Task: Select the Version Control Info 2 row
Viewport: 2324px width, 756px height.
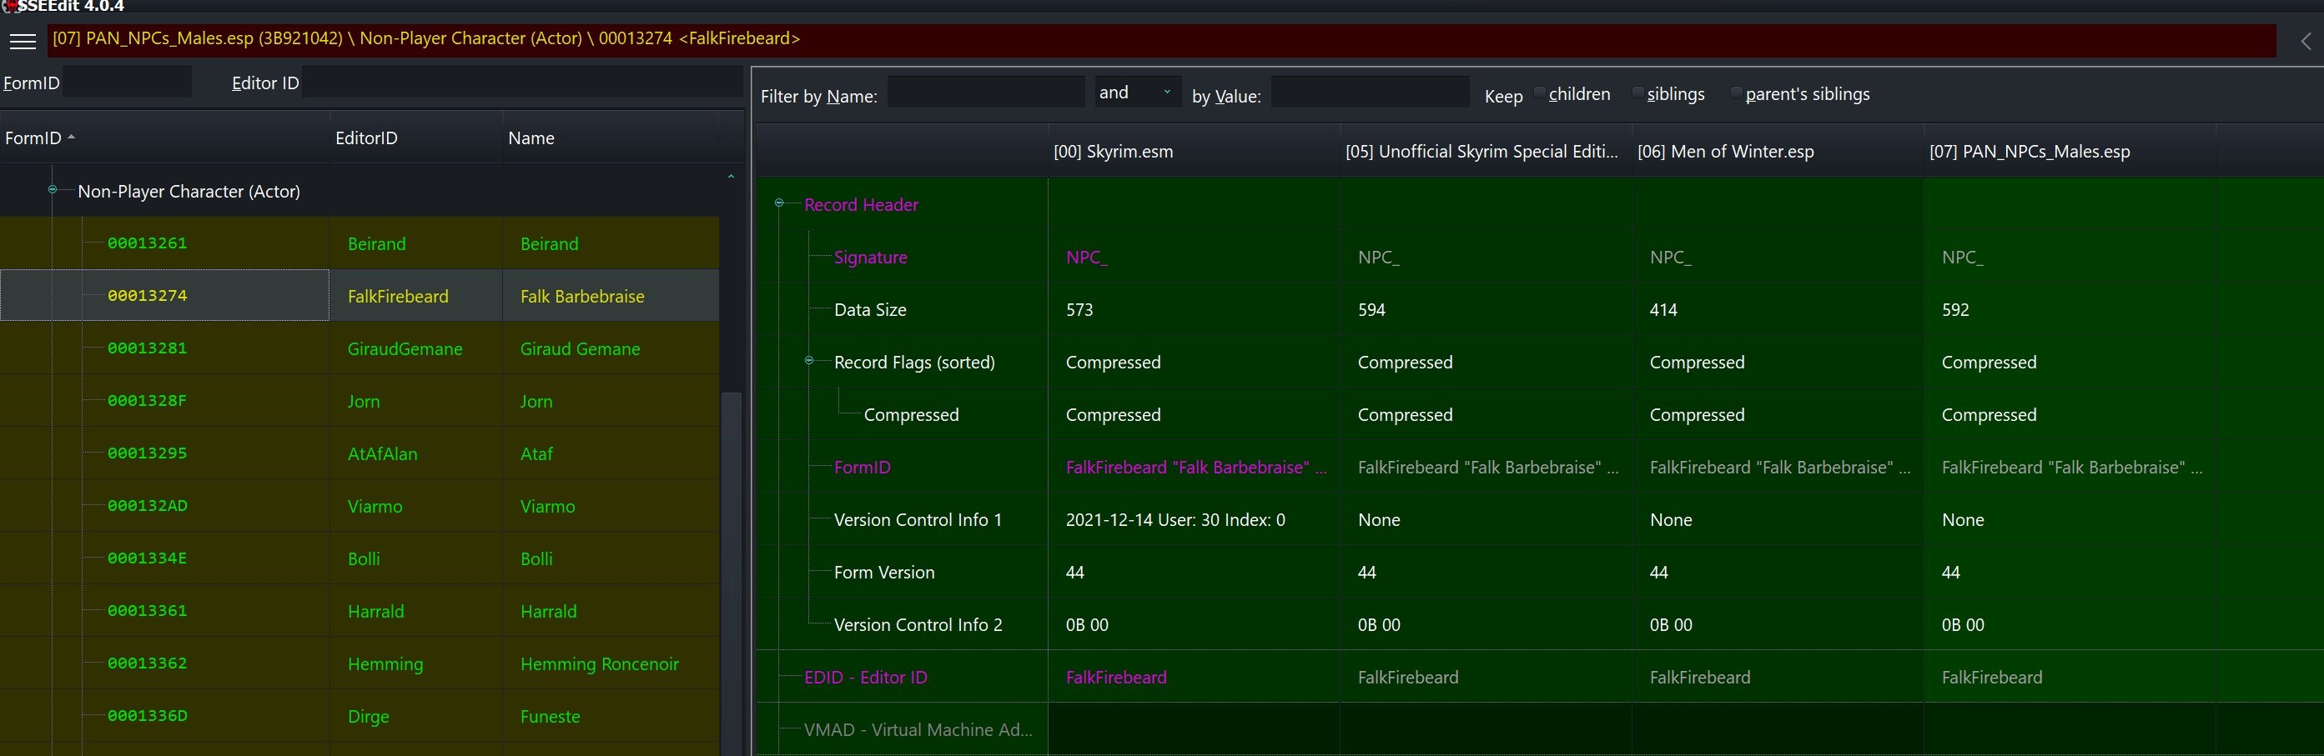Action: 918,625
